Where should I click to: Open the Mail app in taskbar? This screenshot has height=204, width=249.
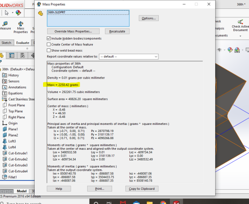click(136, 202)
